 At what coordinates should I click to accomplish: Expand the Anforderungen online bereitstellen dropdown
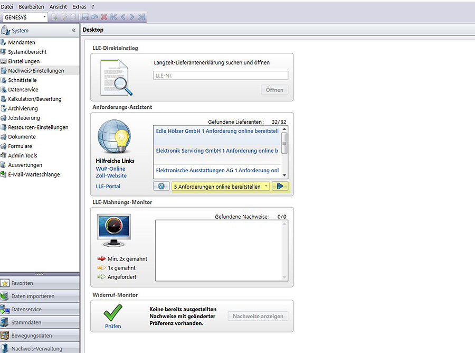[266, 186]
